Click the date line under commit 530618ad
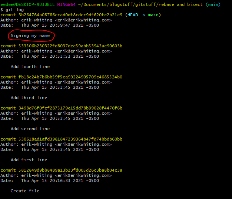Image resolution: width=232 pixels, height=199 pixels. click(50, 149)
